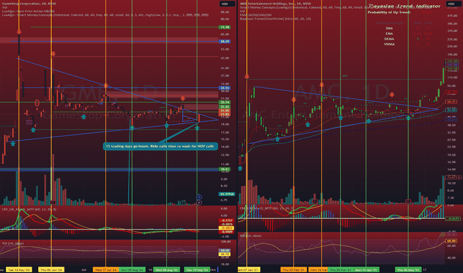Image resolution: width=463 pixels, height=273 pixels.
Task: Click the purple lightning event icon on GameStop chart
Action: (x=199, y=203)
